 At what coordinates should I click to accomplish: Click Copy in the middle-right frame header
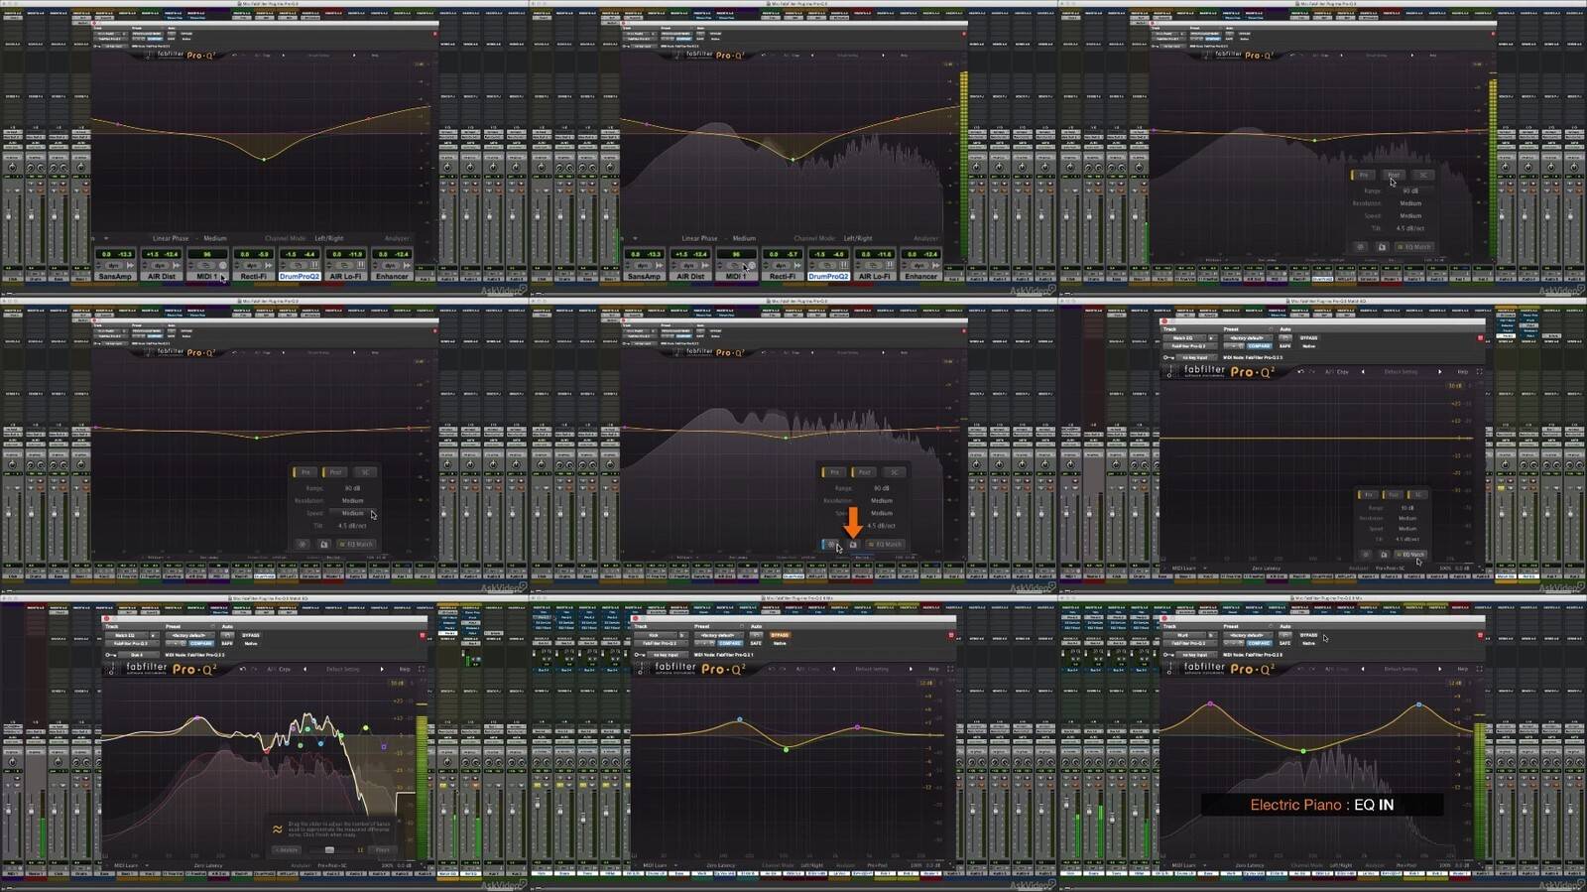1343,372
